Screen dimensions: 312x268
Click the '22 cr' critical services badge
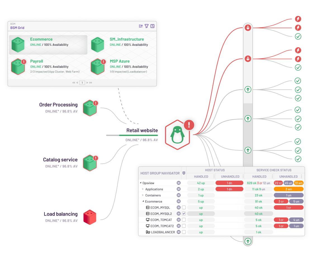coord(278,183)
